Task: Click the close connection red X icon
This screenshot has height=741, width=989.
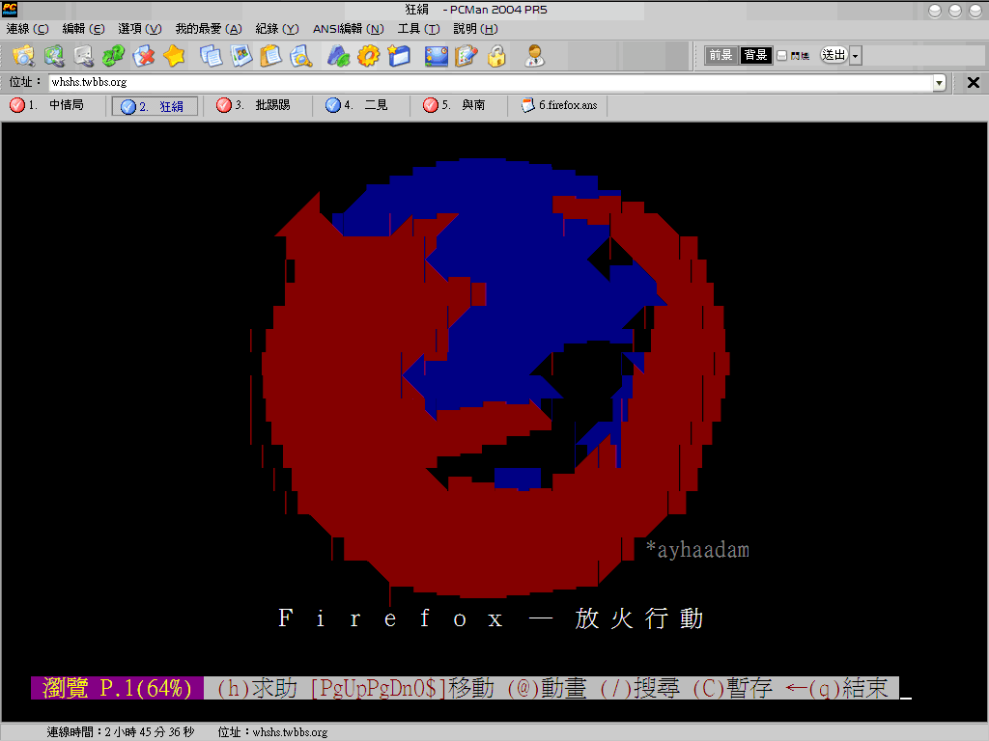Action: pyautogui.click(x=144, y=55)
